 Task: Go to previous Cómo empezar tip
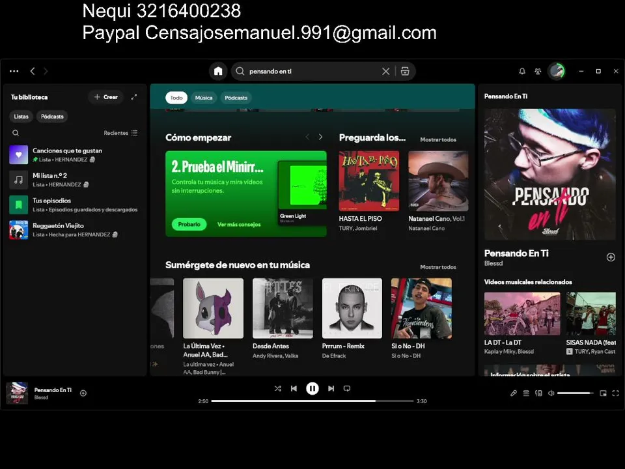pyautogui.click(x=307, y=137)
